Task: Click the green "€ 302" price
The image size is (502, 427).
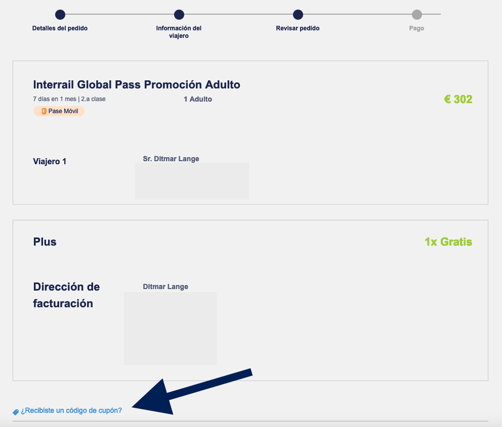Action: point(458,99)
